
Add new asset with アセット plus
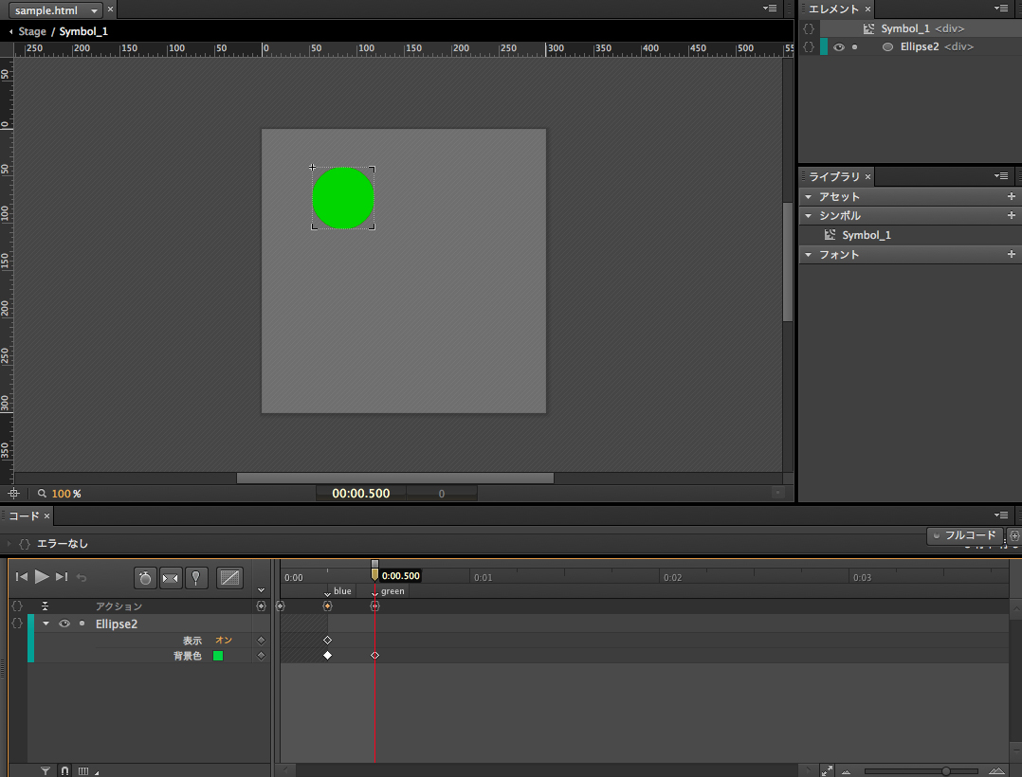1011,196
